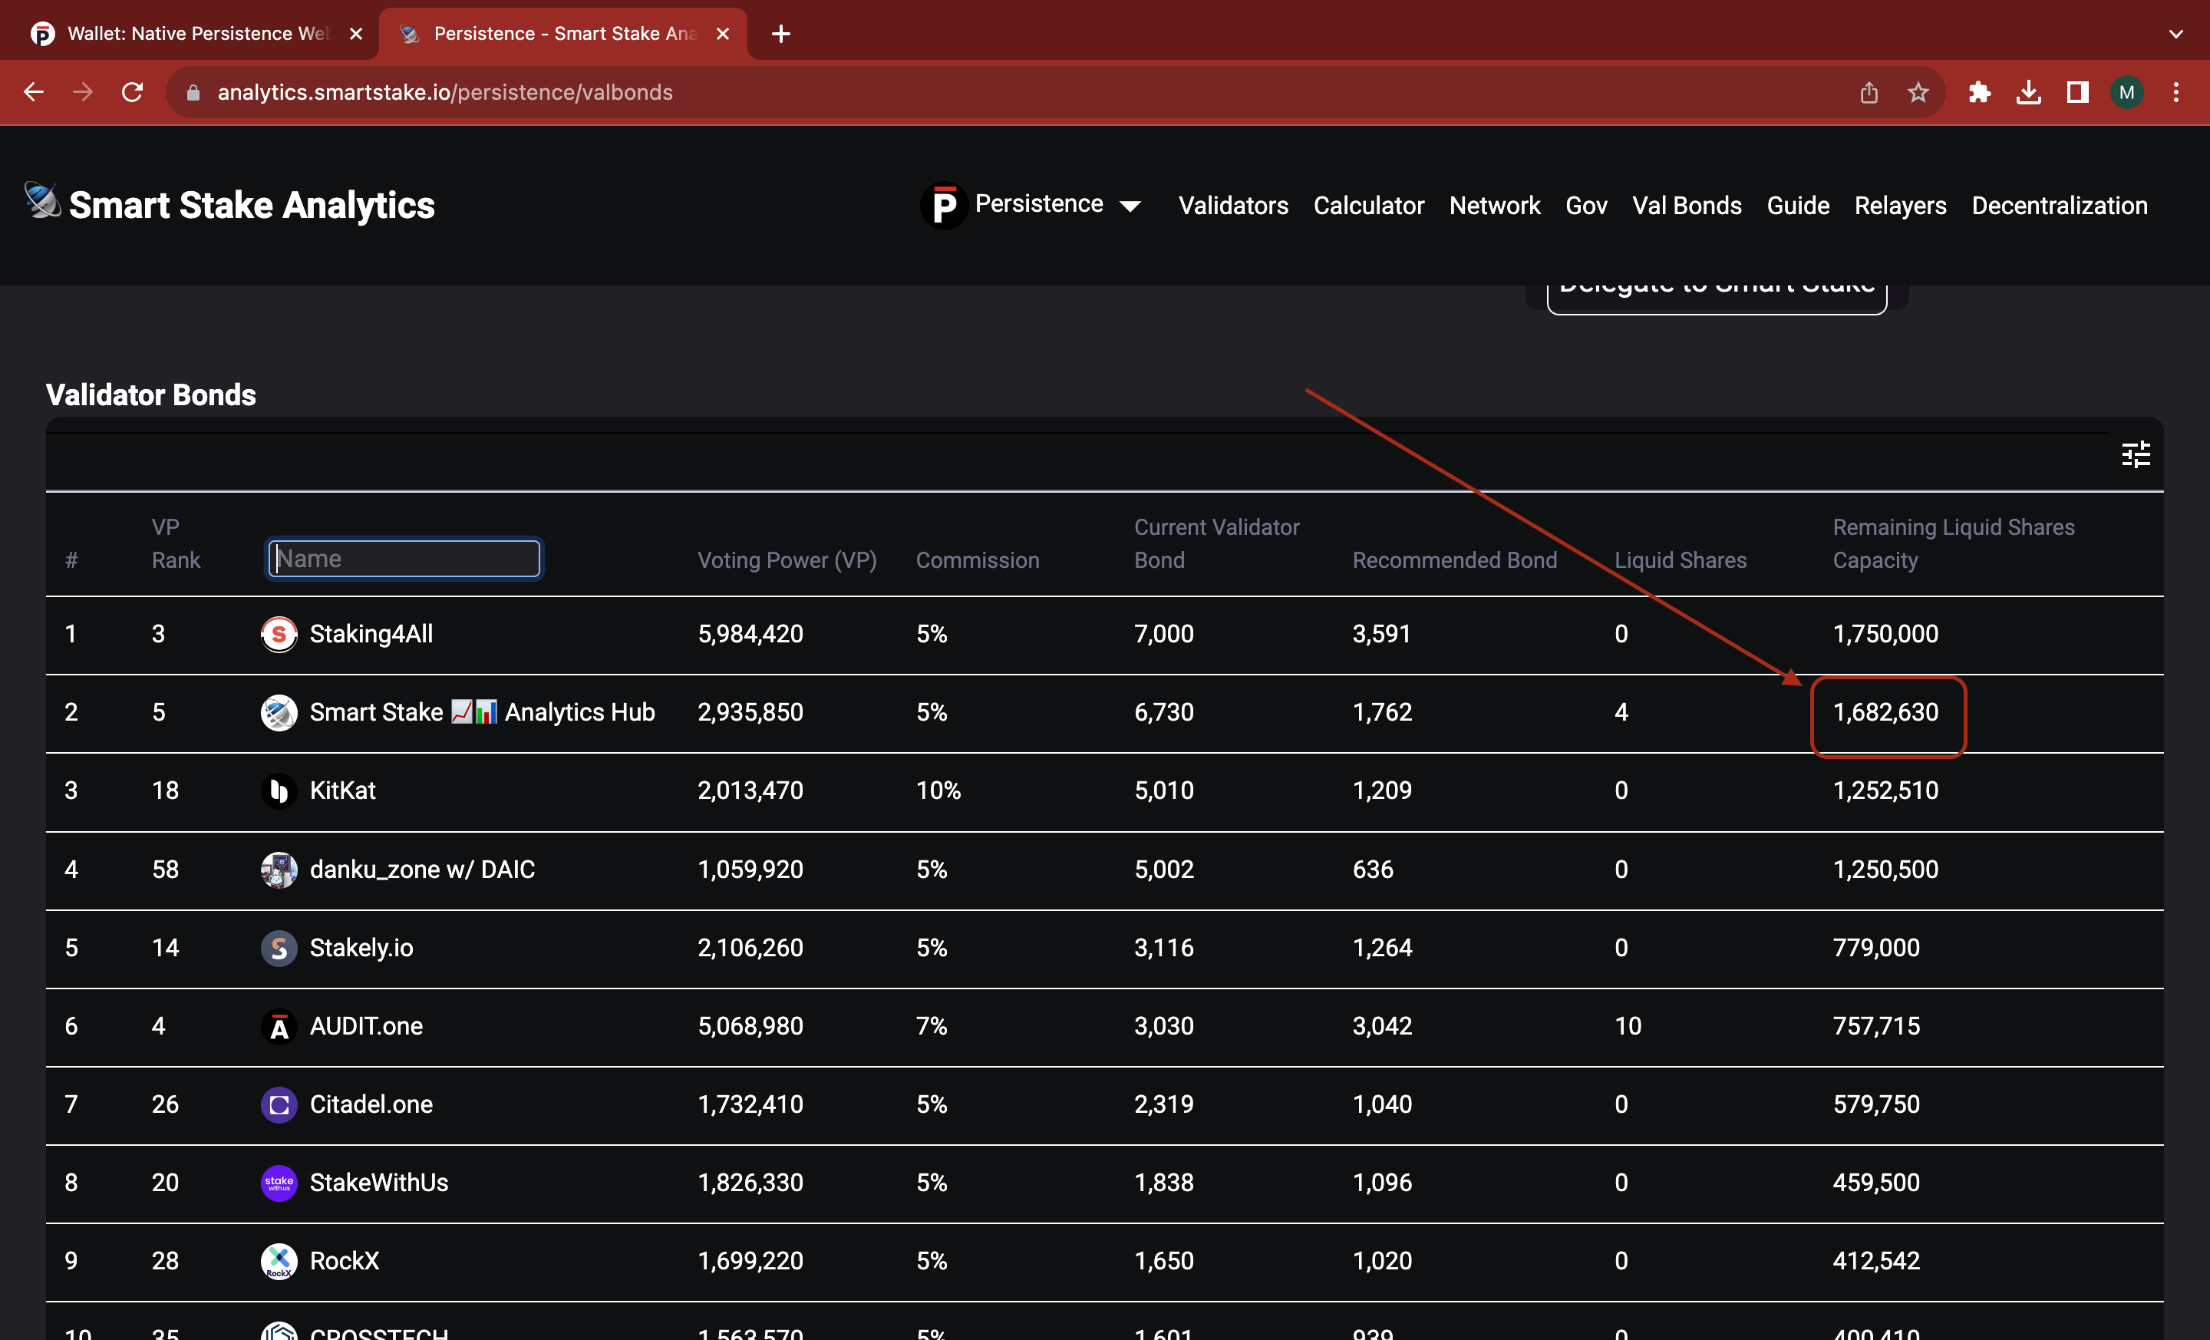Image resolution: width=2210 pixels, height=1340 pixels.
Task: Click the Staking4All validator logo
Action: [279, 634]
